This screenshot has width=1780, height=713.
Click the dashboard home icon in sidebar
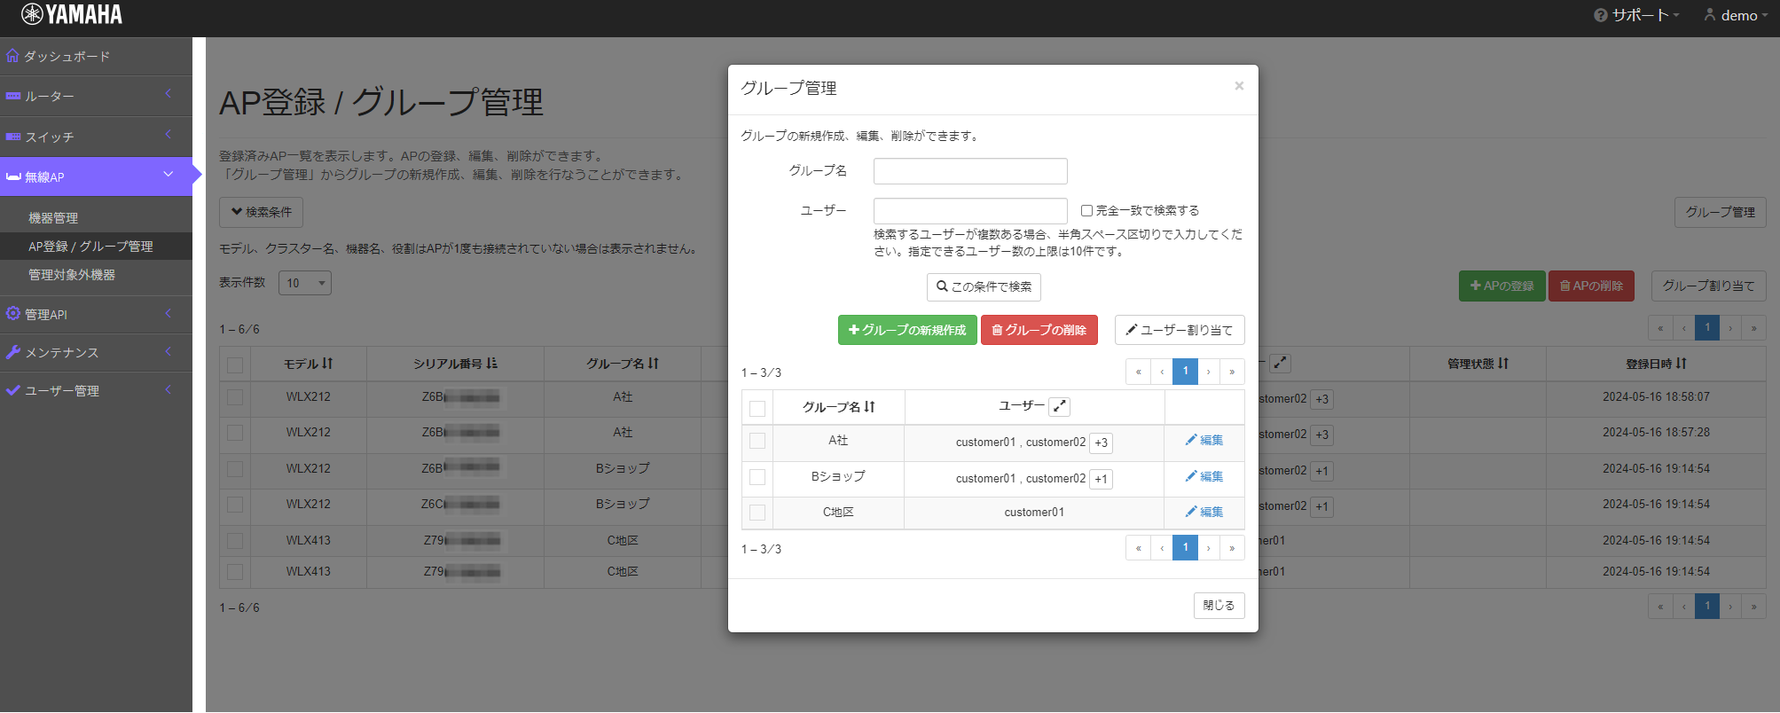(12, 56)
